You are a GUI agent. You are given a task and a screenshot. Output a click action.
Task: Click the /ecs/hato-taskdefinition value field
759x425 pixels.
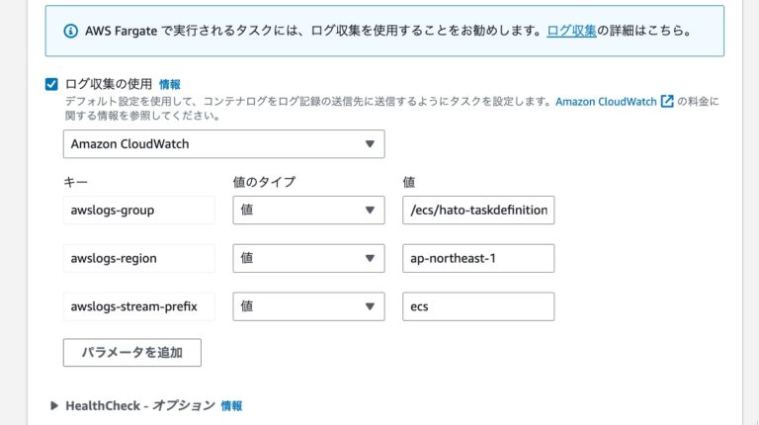[478, 211]
